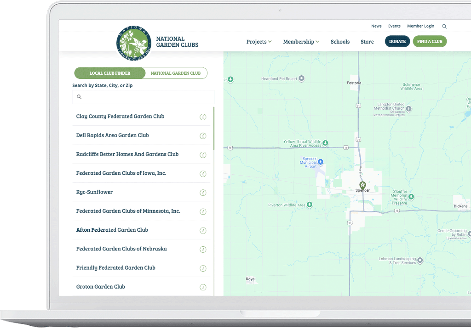Screen dimensions: 471x328
Task: Open the Schools menu item
Action: point(340,42)
